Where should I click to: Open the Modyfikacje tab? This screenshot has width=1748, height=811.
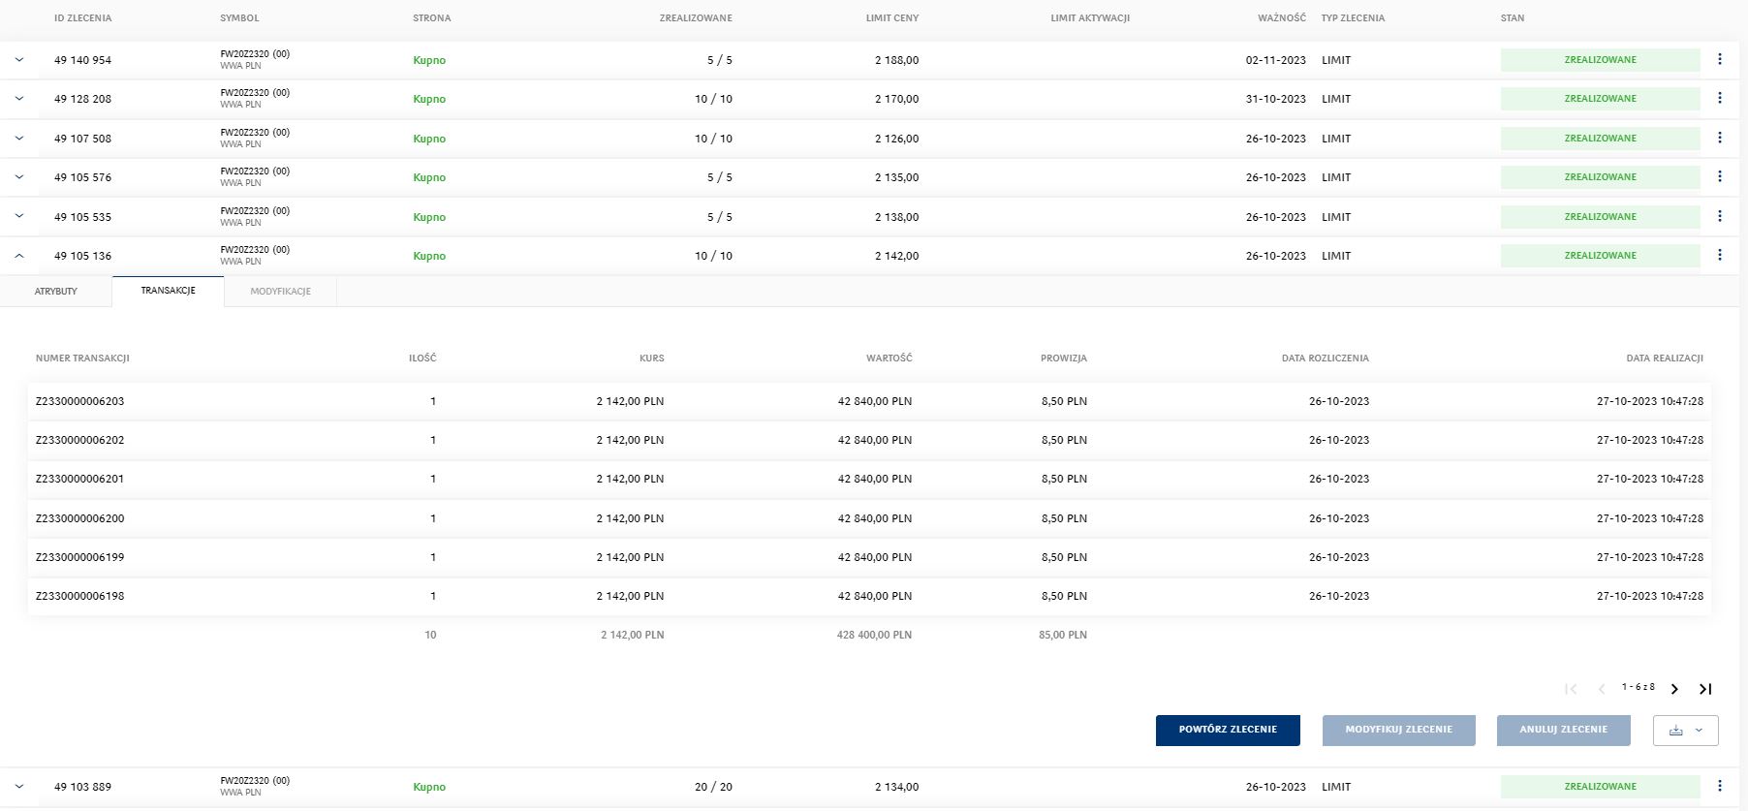click(x=280, y=292)
